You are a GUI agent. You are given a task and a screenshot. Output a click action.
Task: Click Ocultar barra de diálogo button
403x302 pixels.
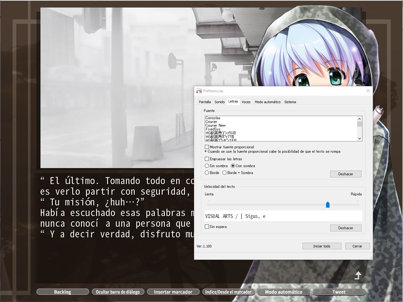pos(118,292)
